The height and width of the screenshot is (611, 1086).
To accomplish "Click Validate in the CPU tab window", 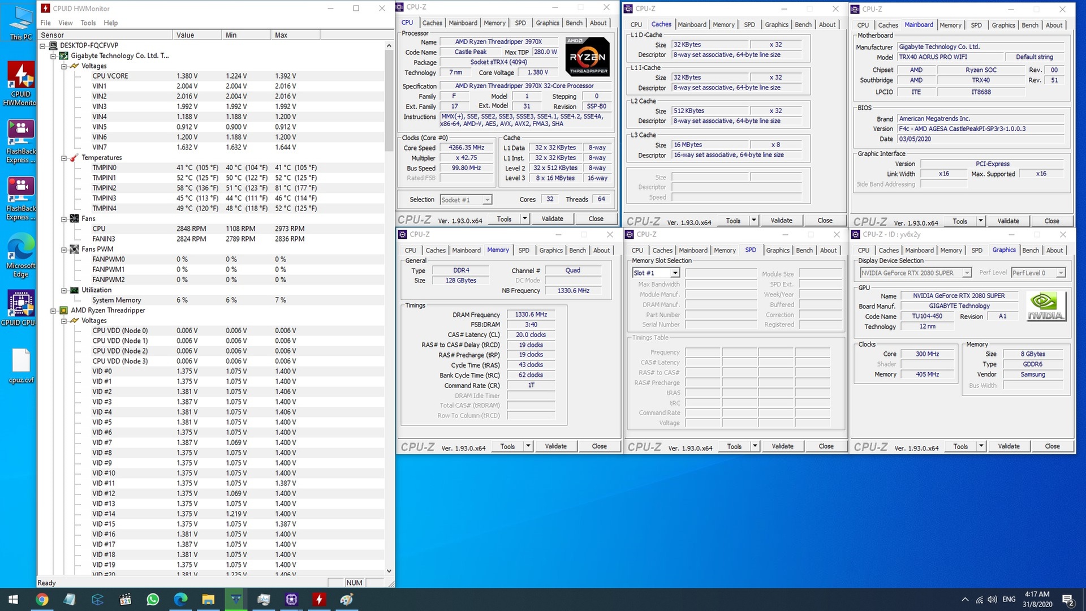I will (552, 219).
